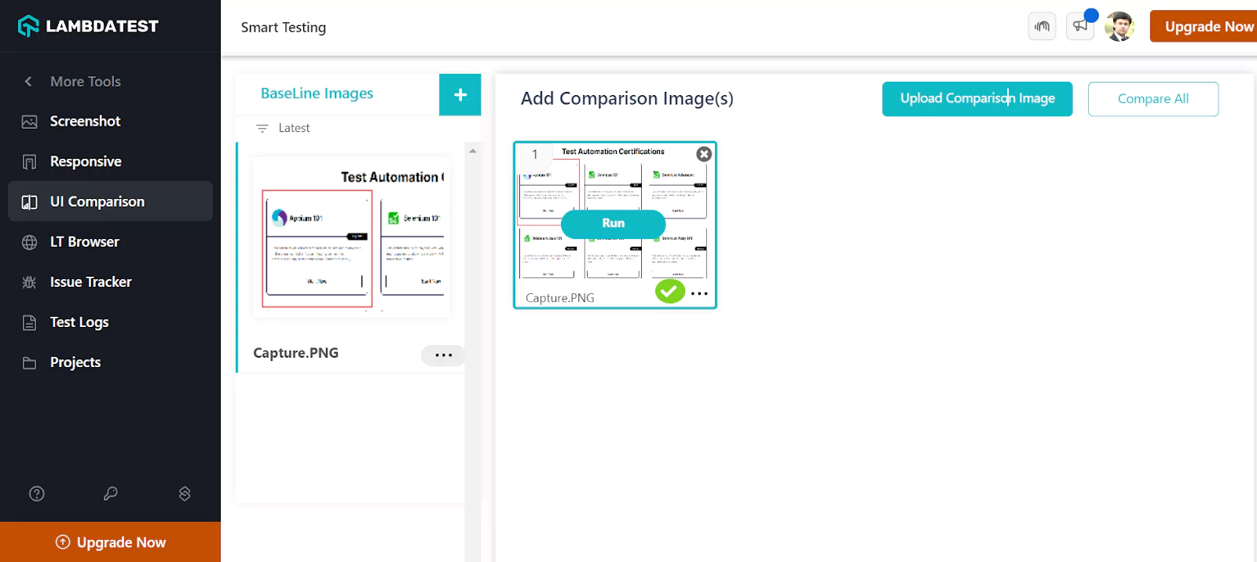Click comparison Capture.PNG file name
Screen dimensions: 1257x562
pos(560,298)
